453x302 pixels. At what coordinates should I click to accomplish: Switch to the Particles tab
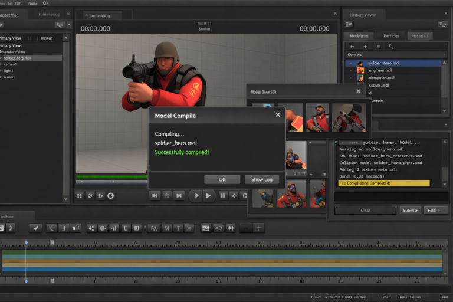[391, 36]
